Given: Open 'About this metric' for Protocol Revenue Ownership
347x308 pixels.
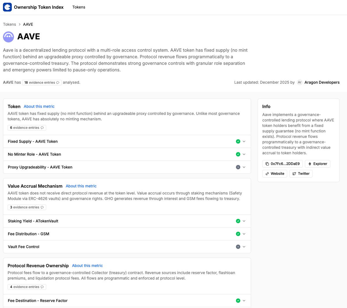Looking at the screenshot, I should coord(87,266).
